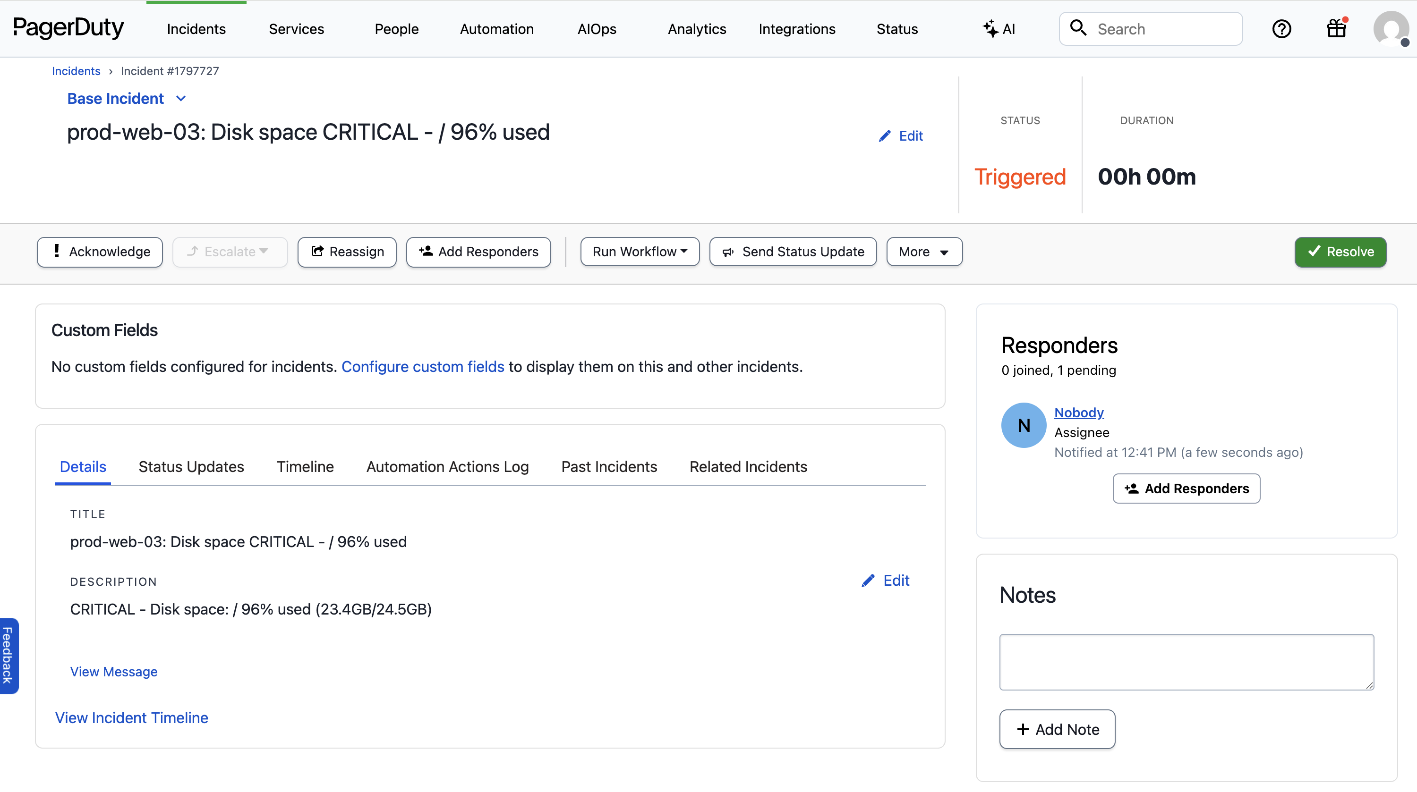The height and width of the screenshot is (792, 1417).
Task: Click the PagerDuty logo
Action: (x=68, y=27)
